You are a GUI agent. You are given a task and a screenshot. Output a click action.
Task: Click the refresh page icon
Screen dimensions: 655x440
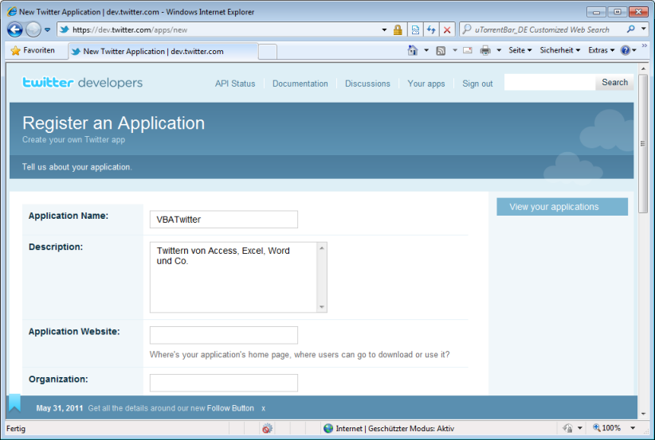pyautogui.click(x=431, y=30)
